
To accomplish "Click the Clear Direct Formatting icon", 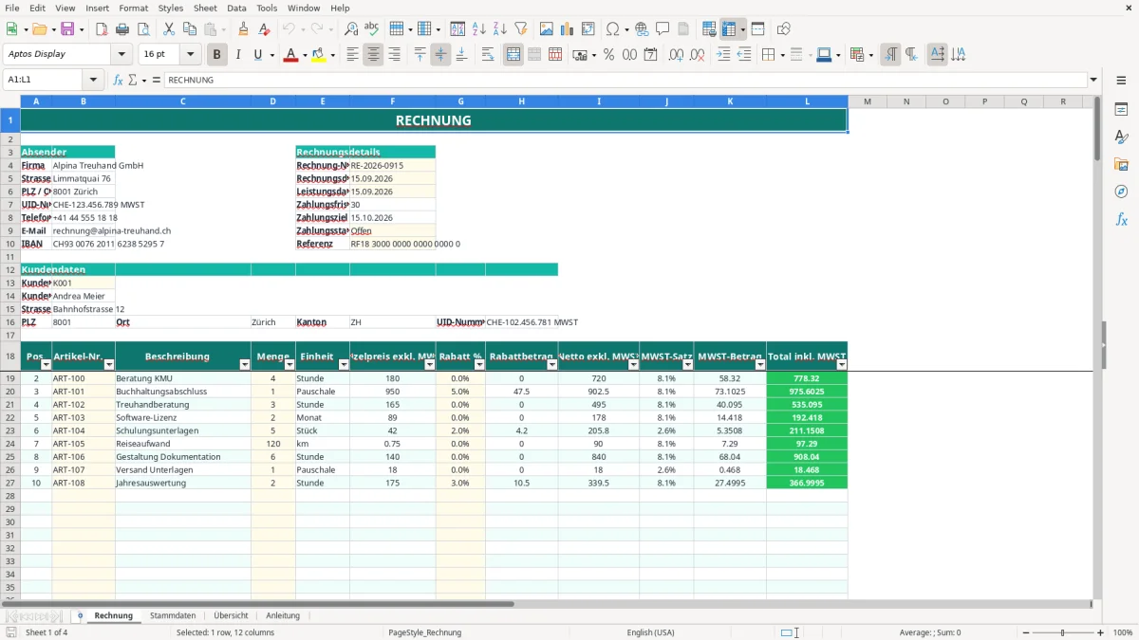I will click(265, 29).
